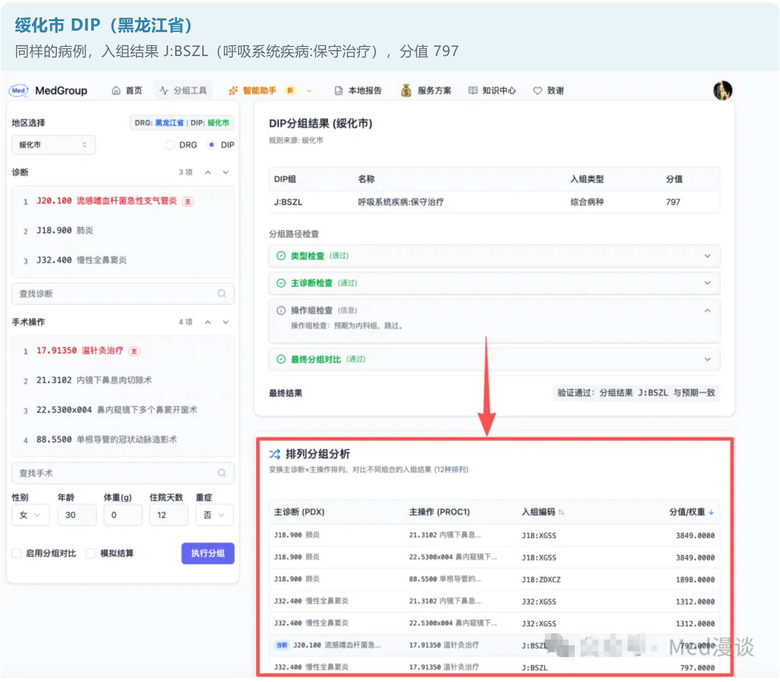Go to 首页 in navigation
The height and width of the screenshot is (682, 780).
[x=127, y=91]
